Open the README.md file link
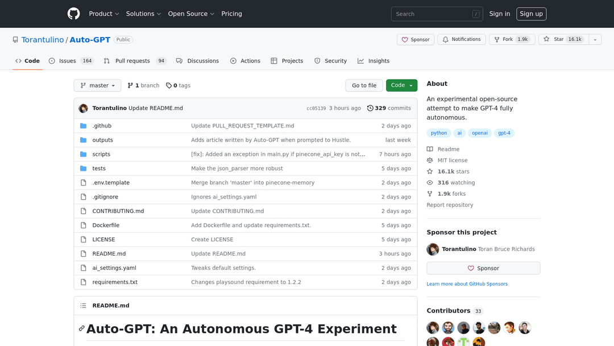This screenshot has width=614, height=346. [x=109, y=254]
